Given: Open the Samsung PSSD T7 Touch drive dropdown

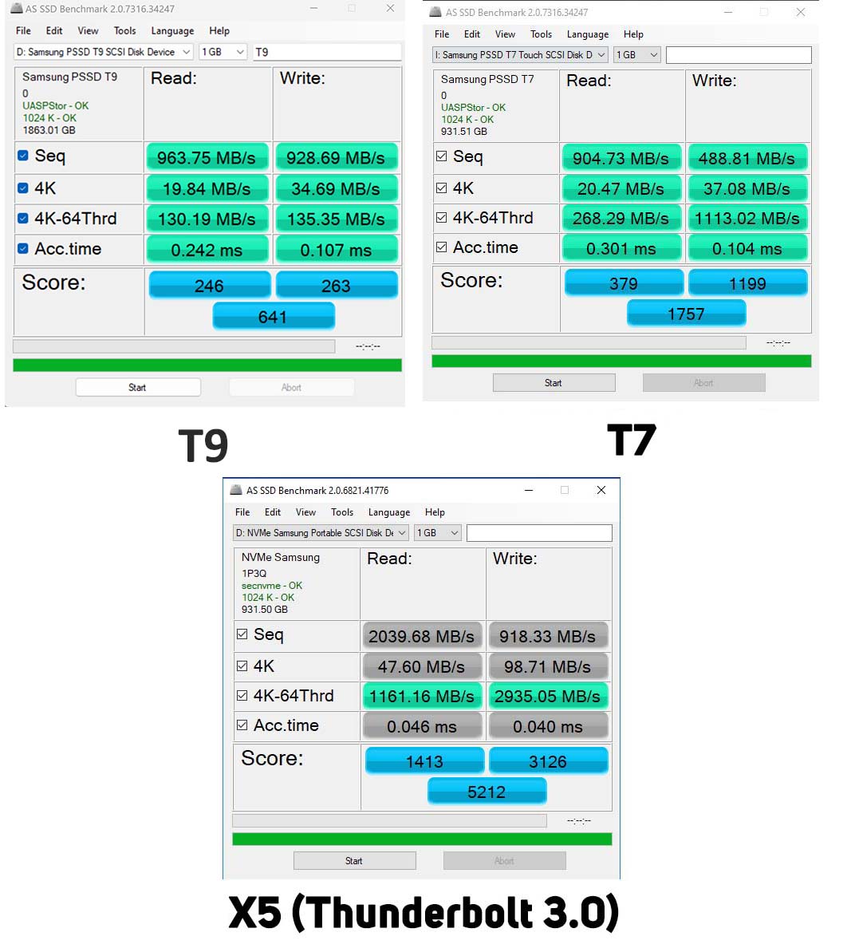Looking at the screenshot, I should (x=520, y=55).
